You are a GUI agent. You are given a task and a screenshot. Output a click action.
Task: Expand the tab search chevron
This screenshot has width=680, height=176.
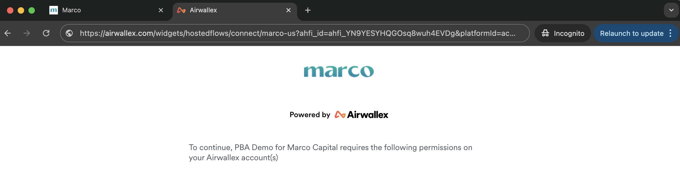(671, 10)
